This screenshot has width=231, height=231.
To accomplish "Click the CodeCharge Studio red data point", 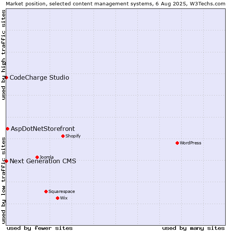I will 6,77.
